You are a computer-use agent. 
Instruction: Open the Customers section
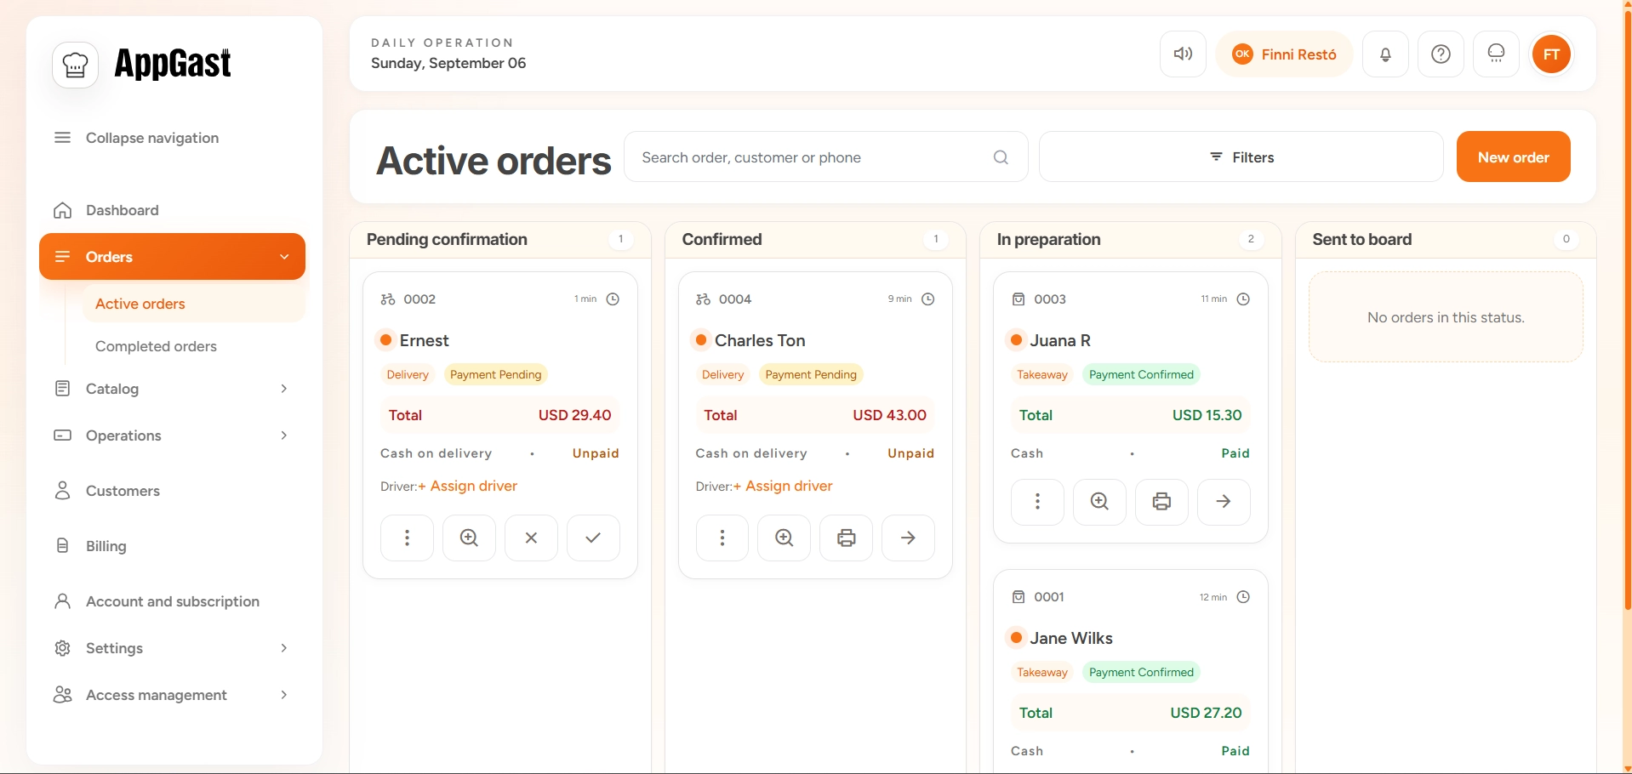pyautogui.click(x=172, y=491)
